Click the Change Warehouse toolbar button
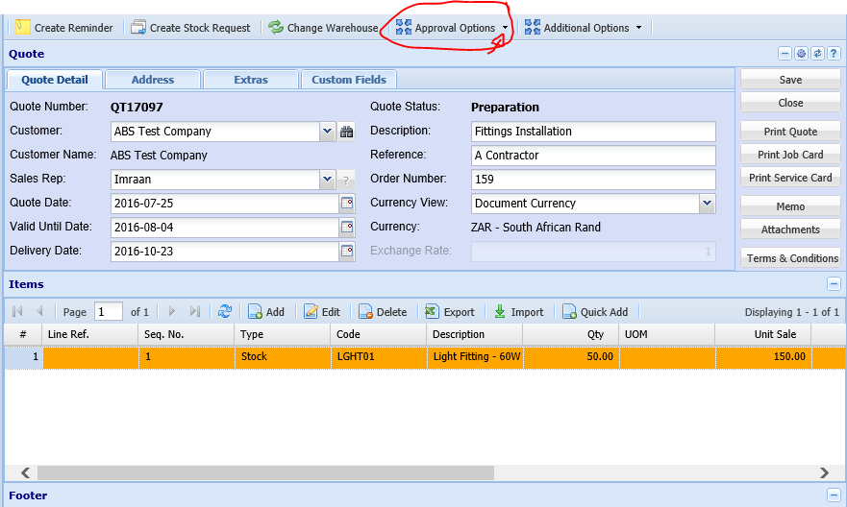The image size is (847, 507). (323, 28)
